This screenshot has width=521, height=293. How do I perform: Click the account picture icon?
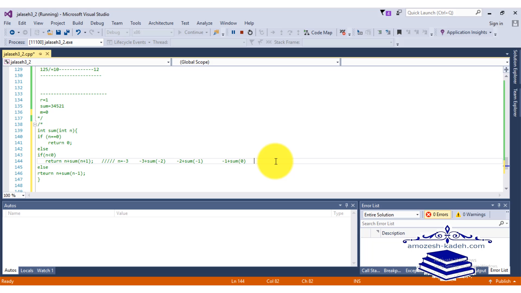(515, 23)
